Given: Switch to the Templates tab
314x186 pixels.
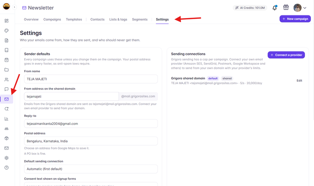Looking at the screenshot, I should (74, 19).
